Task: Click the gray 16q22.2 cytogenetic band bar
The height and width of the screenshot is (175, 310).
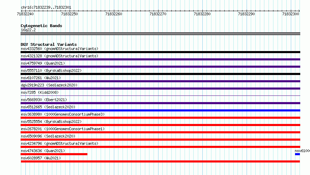Action: 160,34
